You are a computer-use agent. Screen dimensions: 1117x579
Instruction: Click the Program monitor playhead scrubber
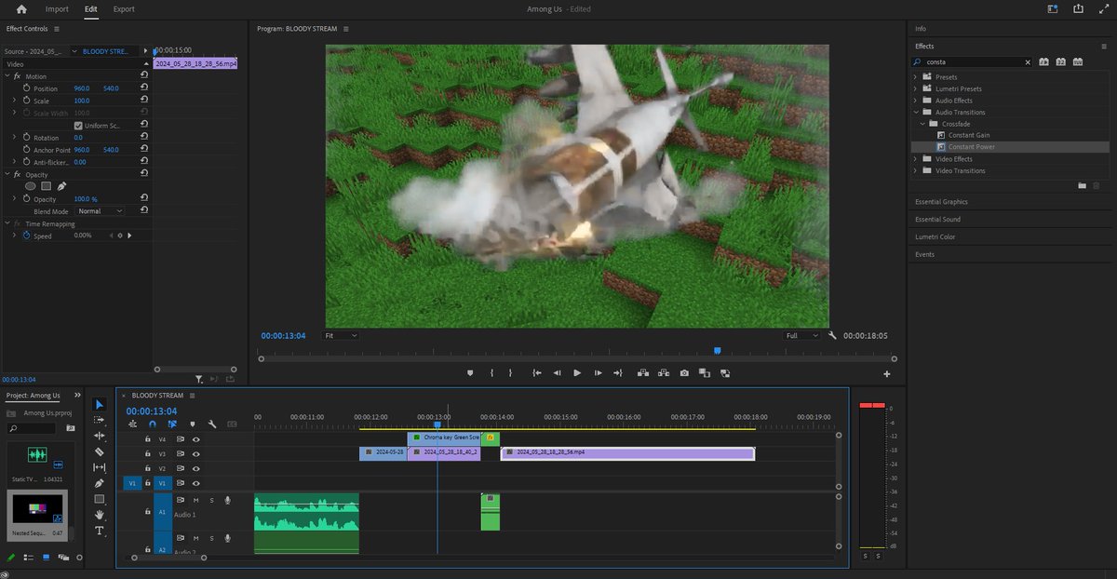coord(717,351)
